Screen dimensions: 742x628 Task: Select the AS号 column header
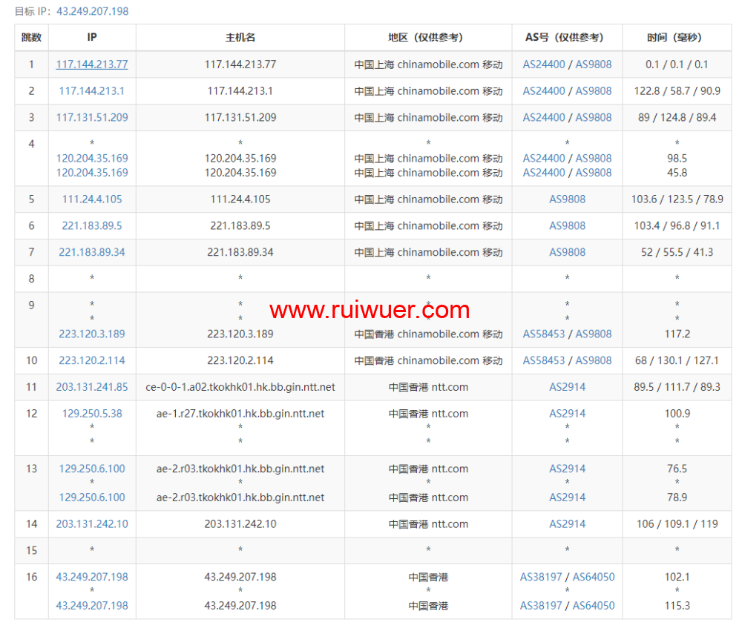pos(567,37)
